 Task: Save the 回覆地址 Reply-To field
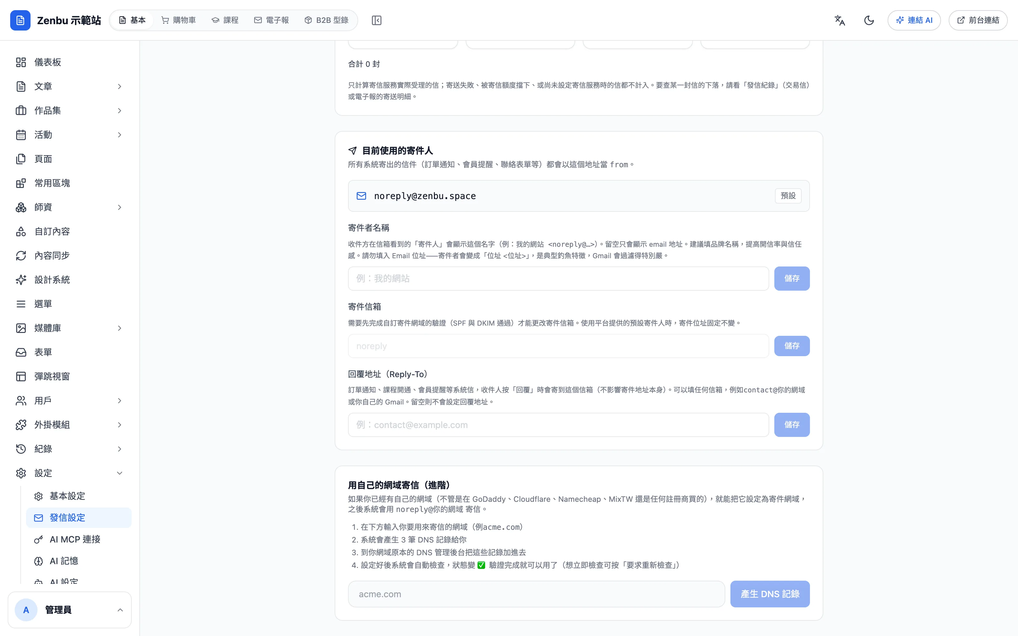[x=792, y=425]
